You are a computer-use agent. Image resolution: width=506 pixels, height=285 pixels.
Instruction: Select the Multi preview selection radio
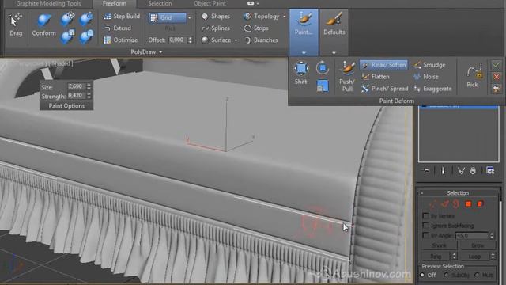pos(477,275)
